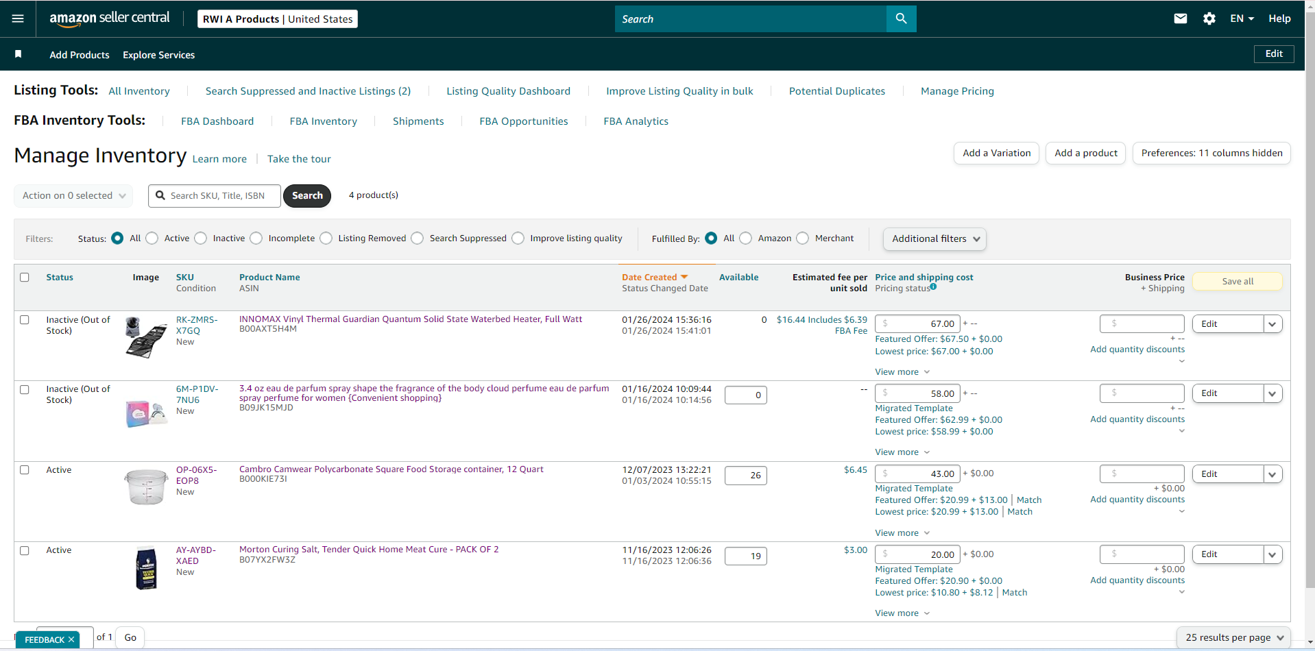The width and height of the screenshot is (1315, 651).
Task: Open Add Products in top bar
Action: 80,55
